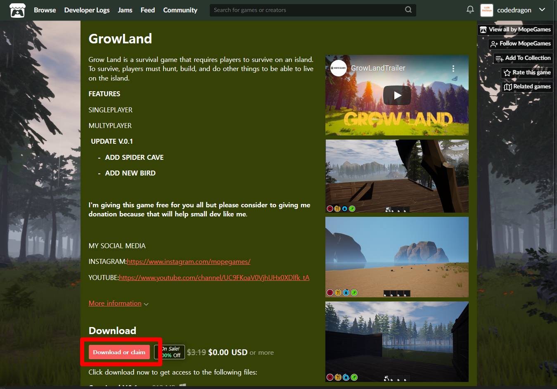Expand the More information section

(119, 304)
